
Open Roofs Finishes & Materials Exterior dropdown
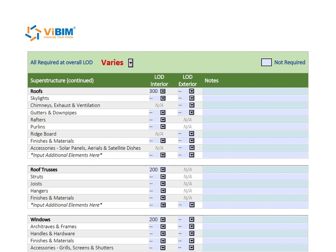tap(192, 141)
